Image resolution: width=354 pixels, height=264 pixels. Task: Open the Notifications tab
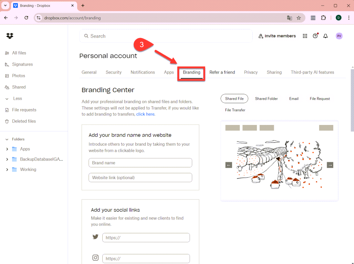[x=143, y=72]
